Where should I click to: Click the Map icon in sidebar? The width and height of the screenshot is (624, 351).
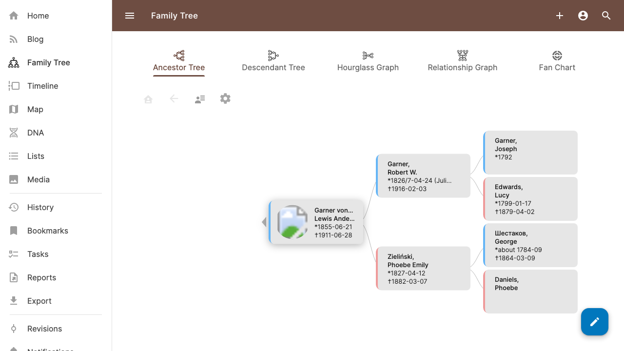pyautogui.click(x=14, y=109)
